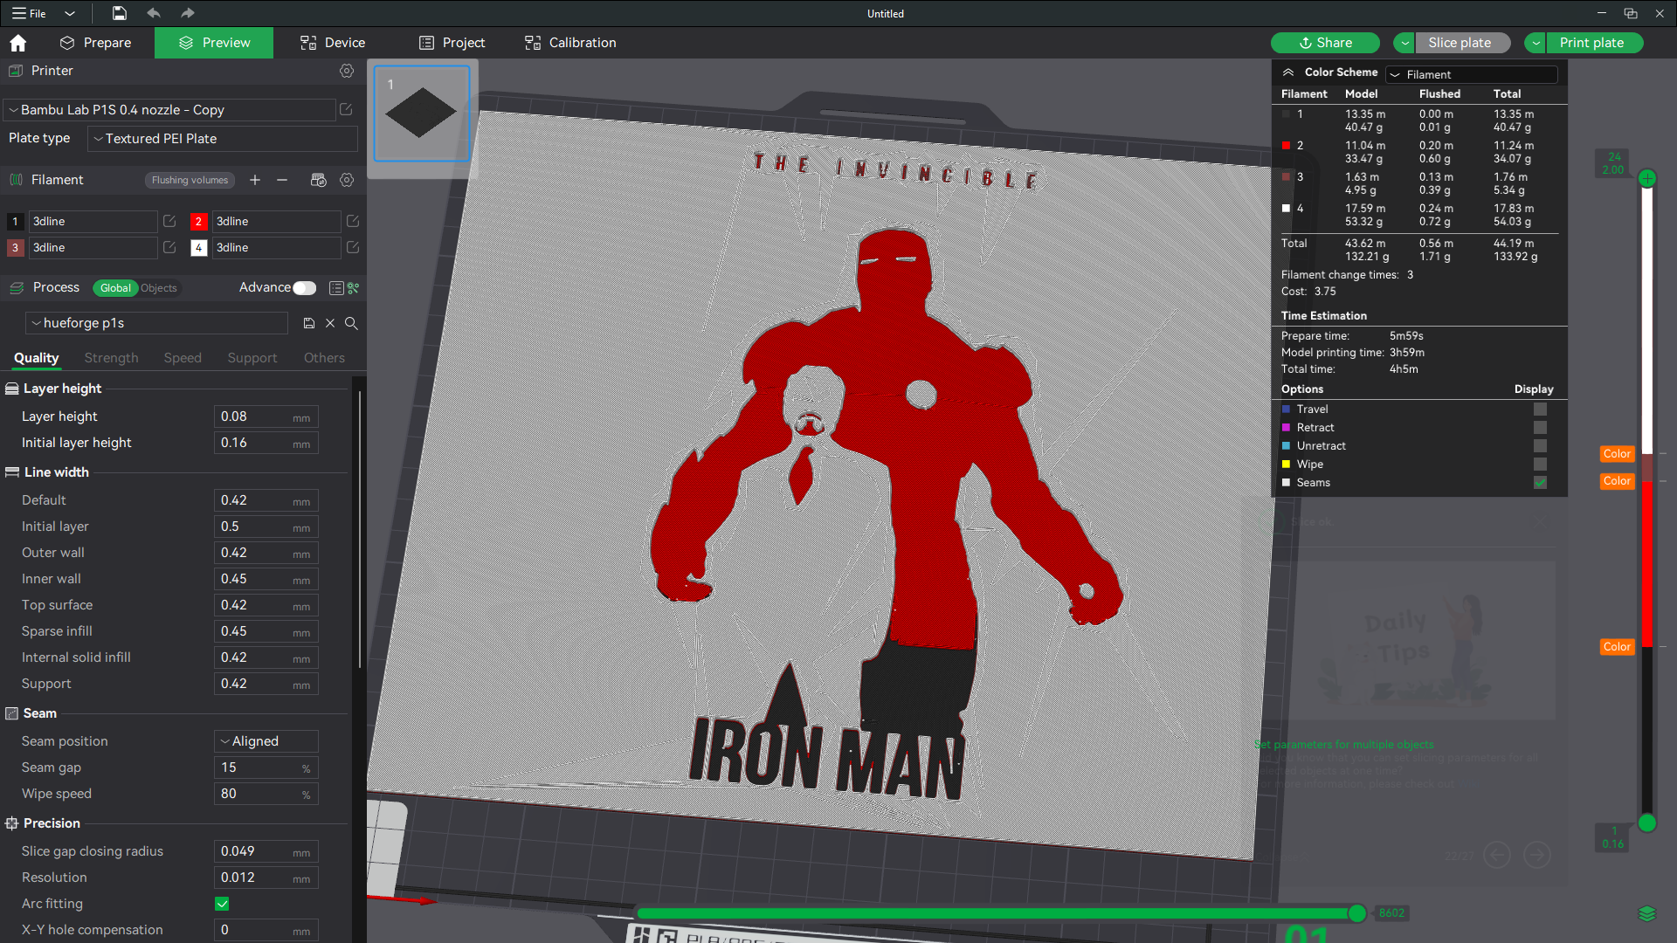Open the Speed settings tab

click(x=183, y=358)
